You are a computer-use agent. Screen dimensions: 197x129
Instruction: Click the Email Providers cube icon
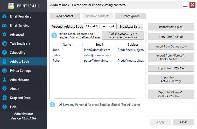4,17
